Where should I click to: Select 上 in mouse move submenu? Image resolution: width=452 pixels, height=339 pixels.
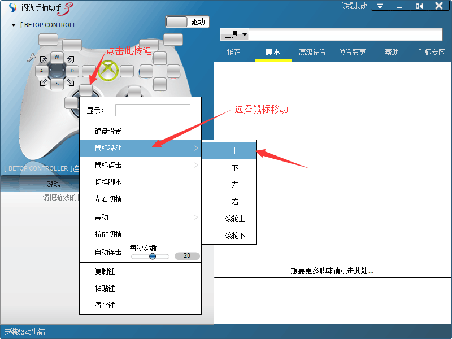click(229, 151)
